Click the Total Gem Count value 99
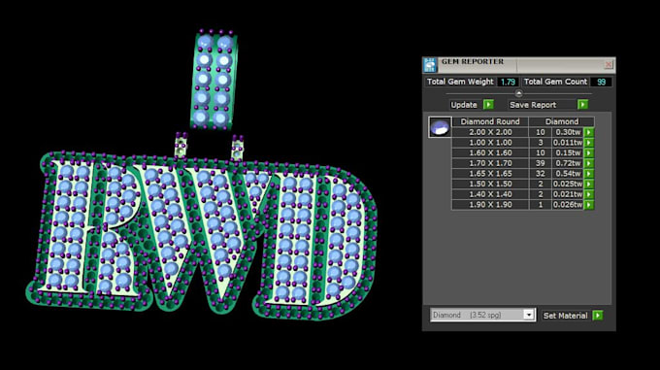The height and width of the screenshot is (370, 660). point(601,82)
